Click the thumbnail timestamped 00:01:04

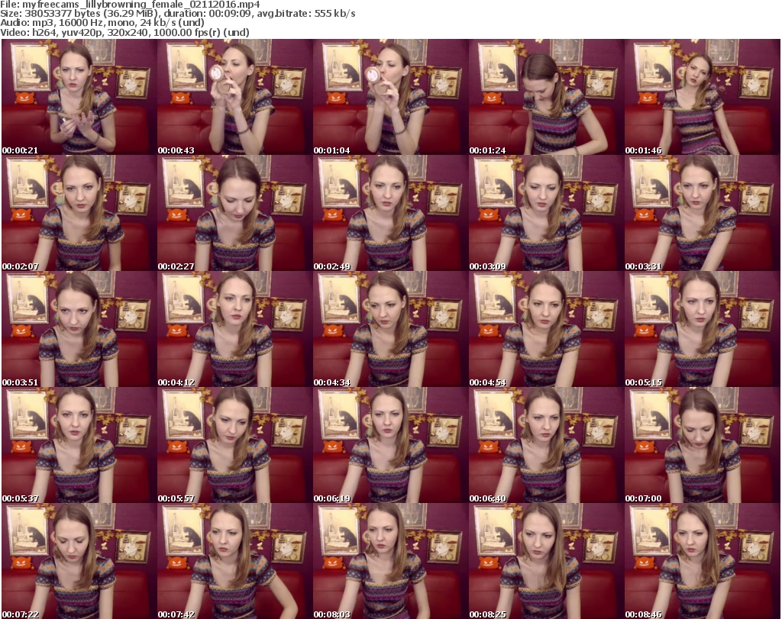pos(390,97)
